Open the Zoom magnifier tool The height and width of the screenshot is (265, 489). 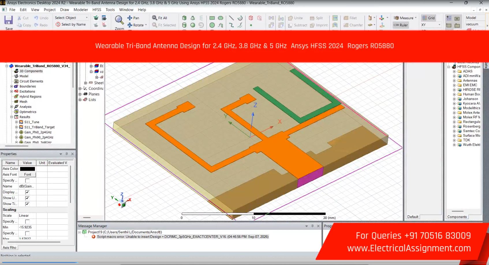coord(119,20)
